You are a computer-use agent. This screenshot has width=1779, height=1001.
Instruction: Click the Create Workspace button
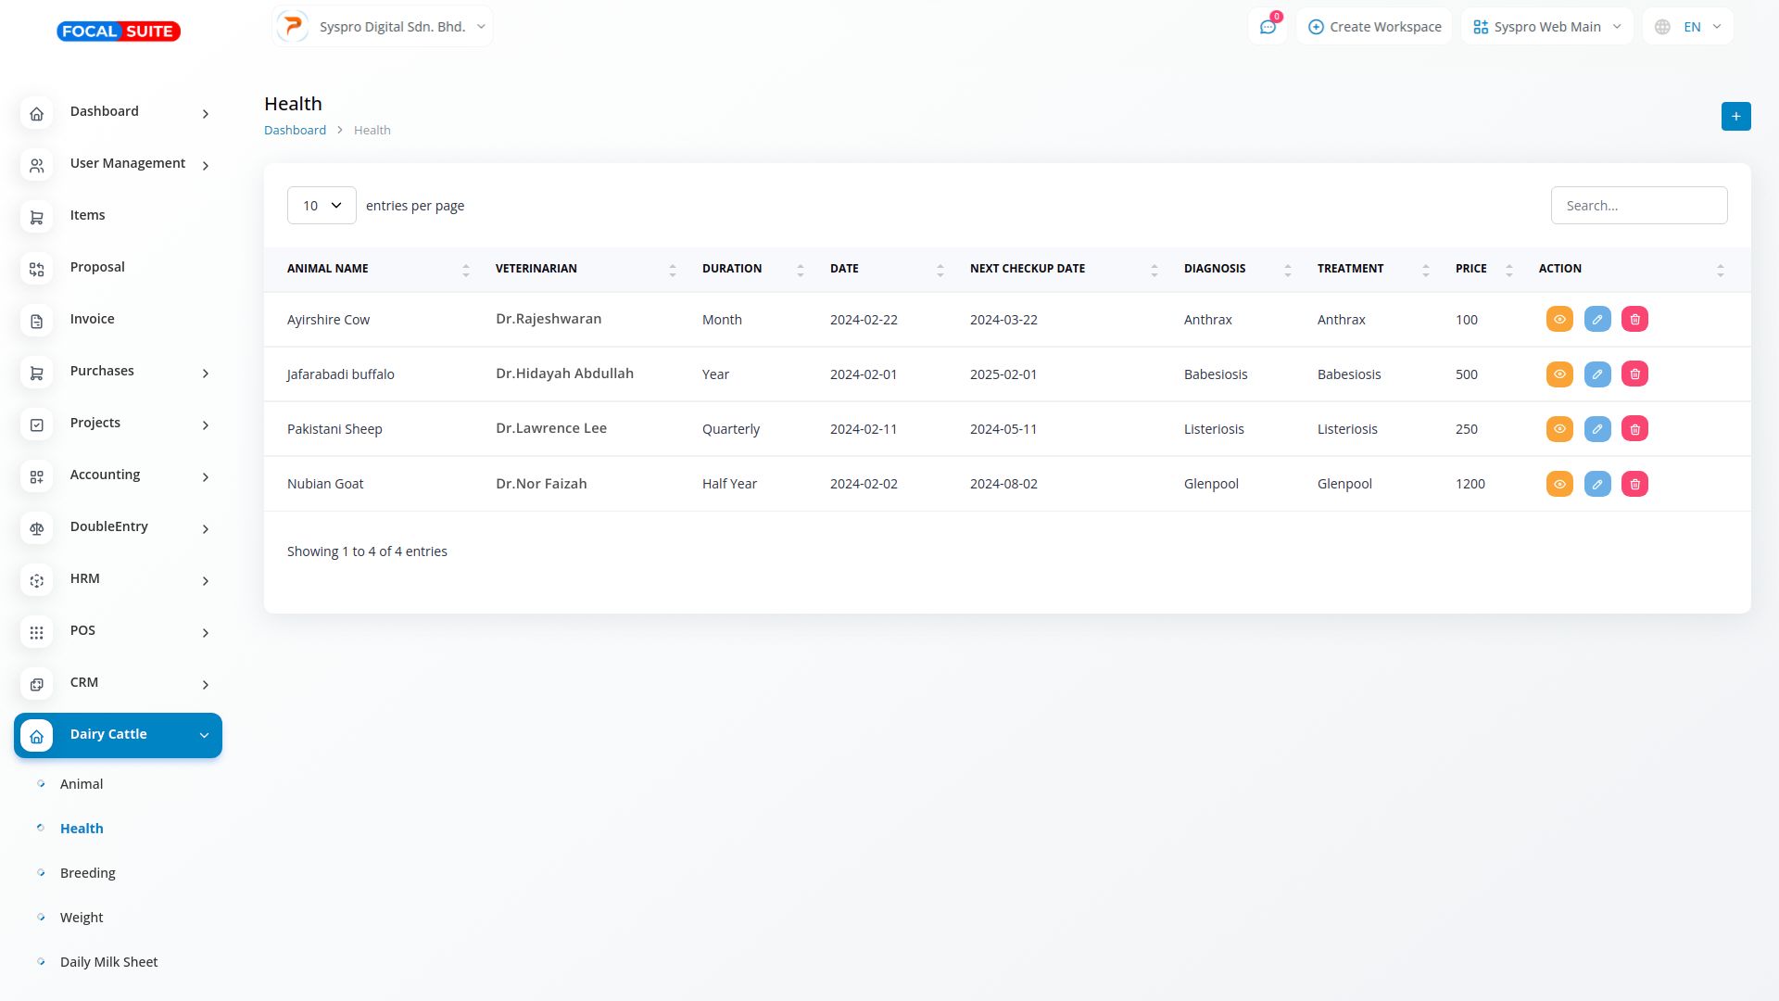click(x=1374, y=27)
